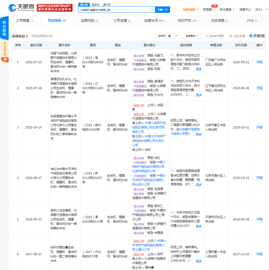This screenshot has height=270, width=269.
Task: Expand 更多 in row 2 judgment result
Action: 199,95
